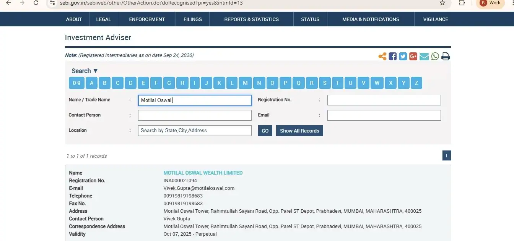Filter names starting with T
Screen dimensions: 514x241
point(337,83)
